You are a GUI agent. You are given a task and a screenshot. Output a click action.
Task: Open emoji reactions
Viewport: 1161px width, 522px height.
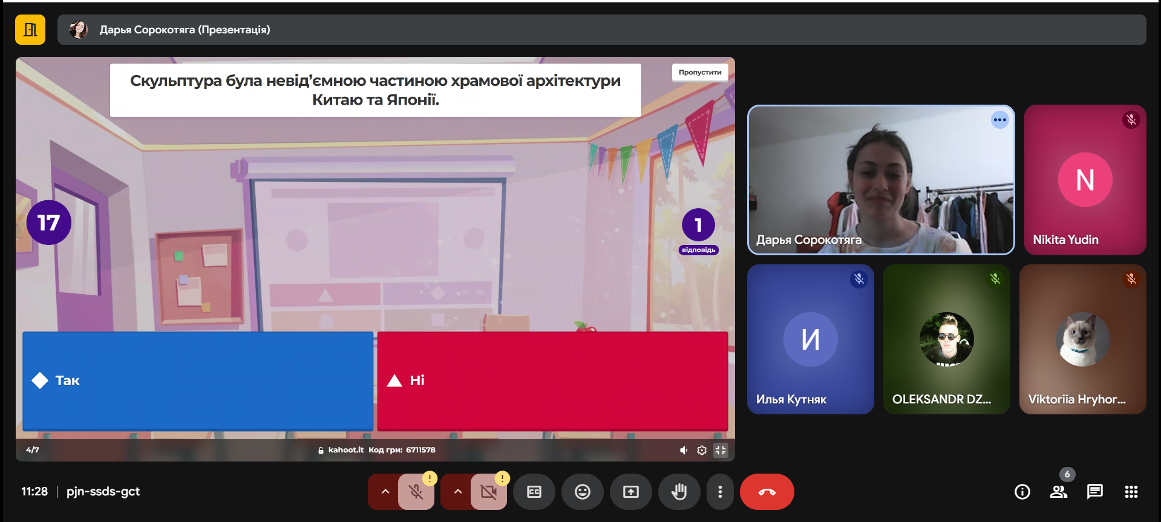pos(583,492)
